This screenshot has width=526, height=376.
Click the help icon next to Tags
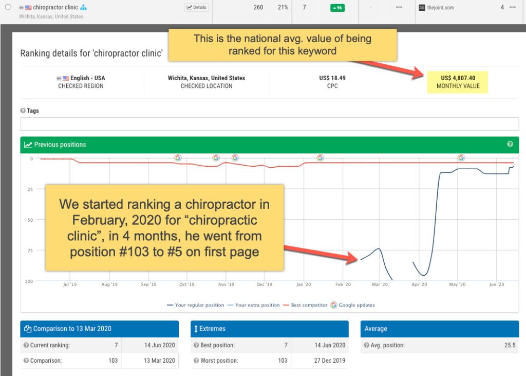point(23,111)
